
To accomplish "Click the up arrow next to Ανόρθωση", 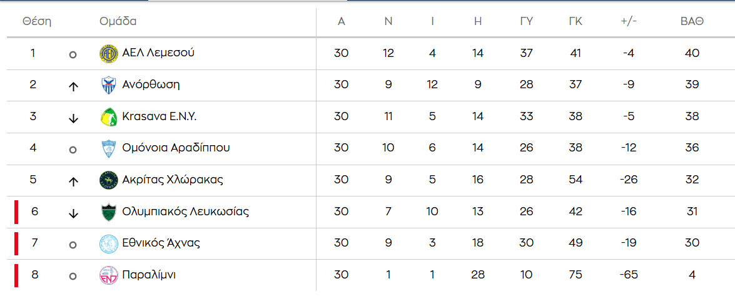I will [73, 86].
